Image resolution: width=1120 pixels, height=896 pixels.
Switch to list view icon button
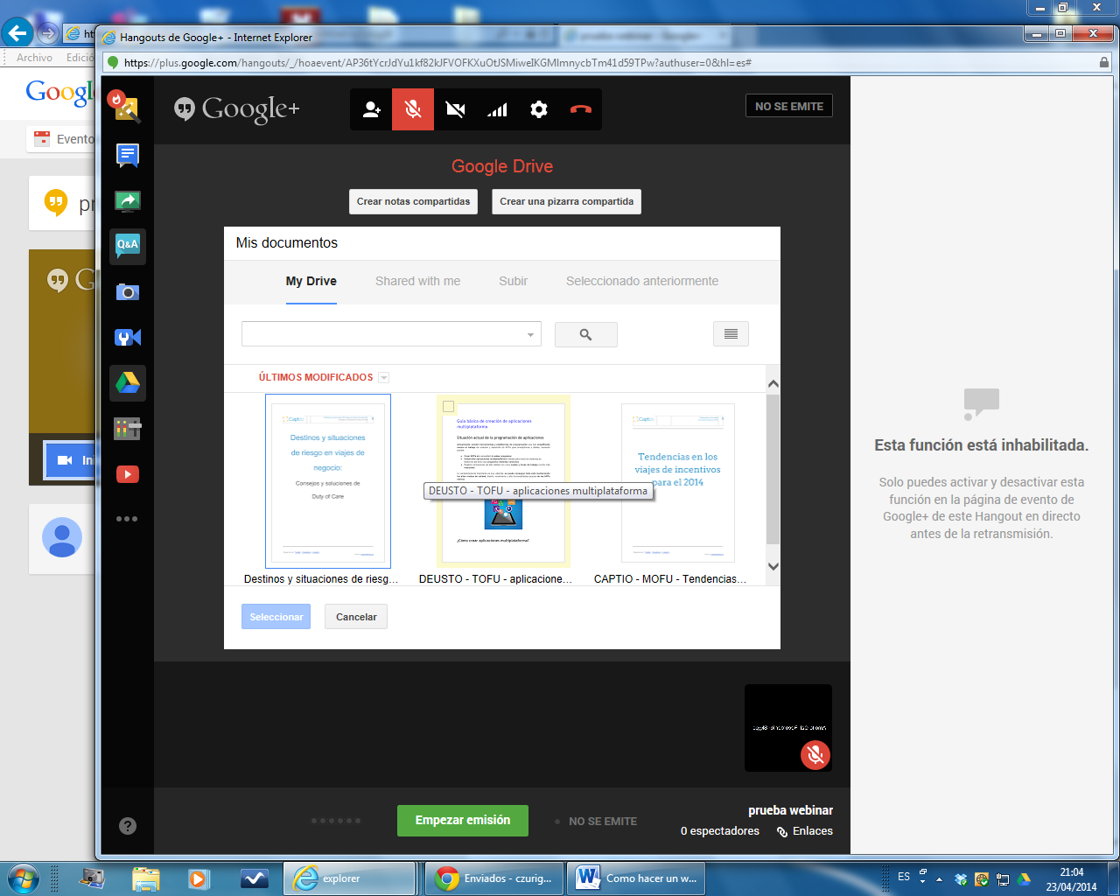pos(731,334)
